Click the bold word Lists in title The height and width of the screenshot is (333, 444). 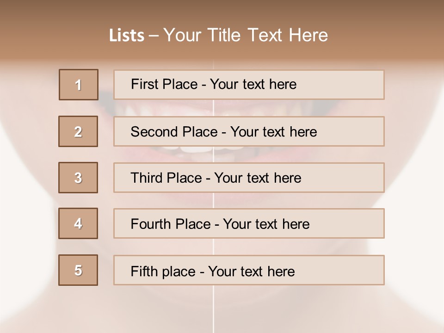pyautogui.click(x=127, y=35)
